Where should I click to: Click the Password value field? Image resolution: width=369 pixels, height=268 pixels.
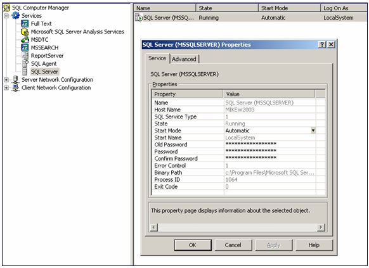pyautogui.click(x=269, y=151)
